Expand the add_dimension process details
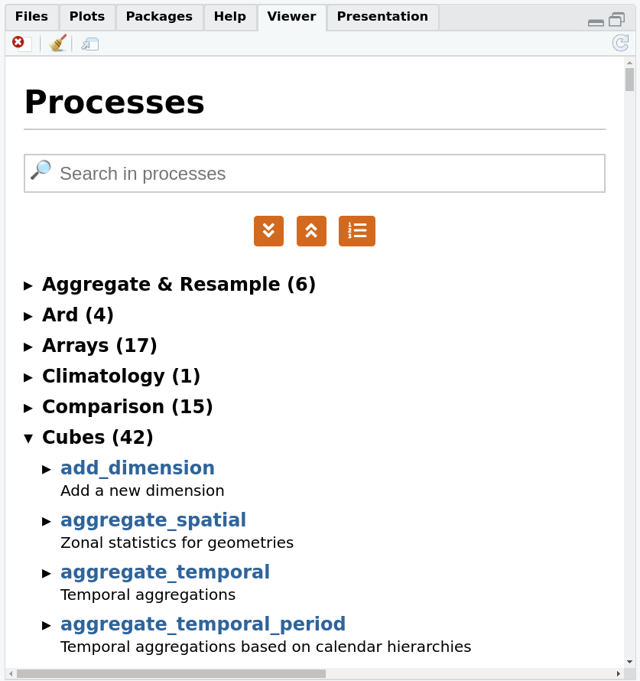 coord(47,469)
